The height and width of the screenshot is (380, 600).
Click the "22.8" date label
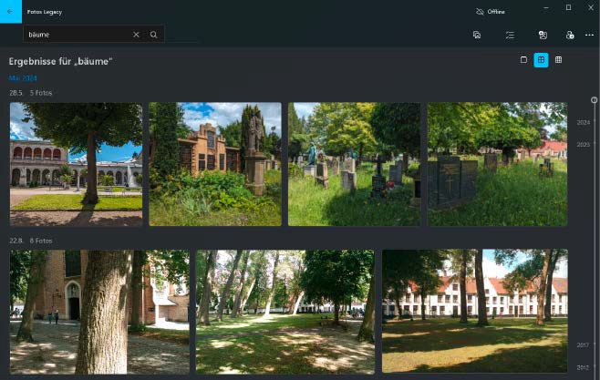(16, 241)
